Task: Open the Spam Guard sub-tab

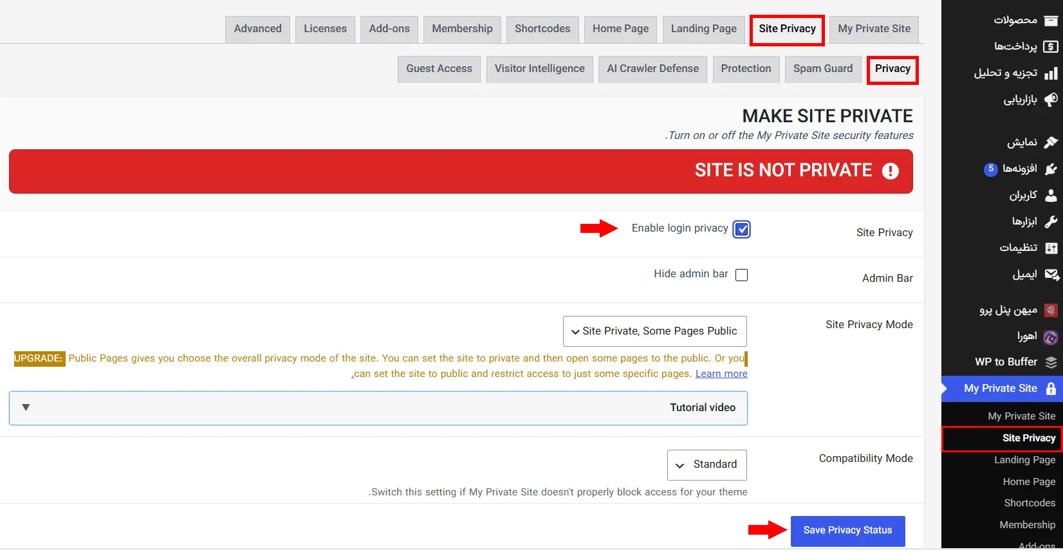Action: point(823,69)
